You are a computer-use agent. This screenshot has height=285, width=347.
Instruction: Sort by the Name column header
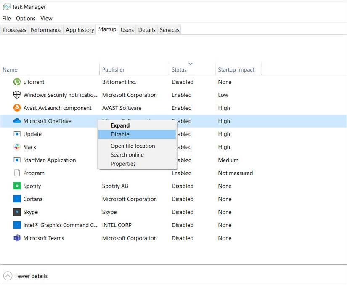pos(50,69)
